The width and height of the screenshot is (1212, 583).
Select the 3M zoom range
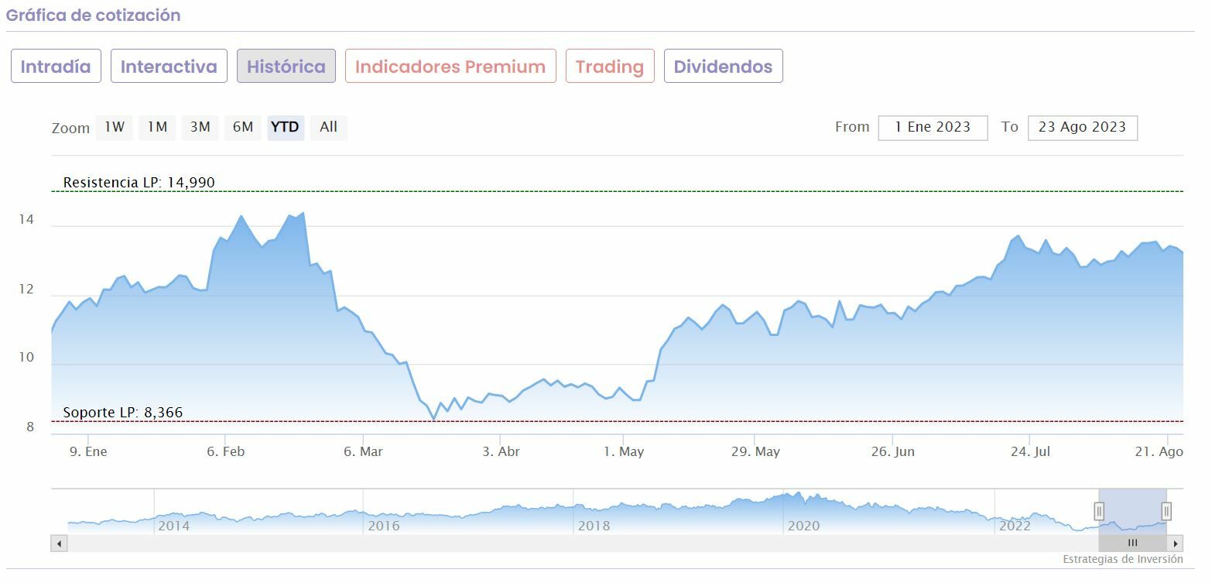point(200,127)
